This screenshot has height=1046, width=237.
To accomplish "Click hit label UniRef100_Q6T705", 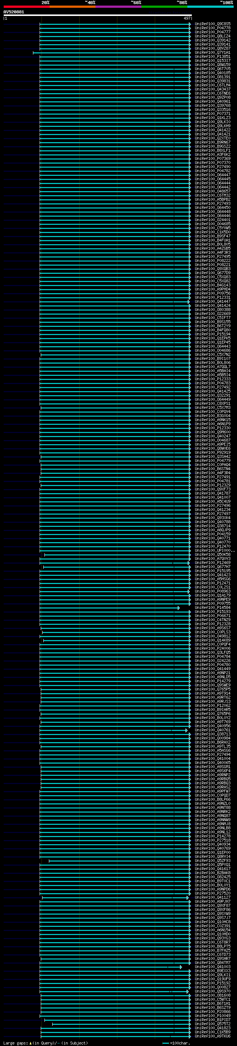I will tap(213, 69).
